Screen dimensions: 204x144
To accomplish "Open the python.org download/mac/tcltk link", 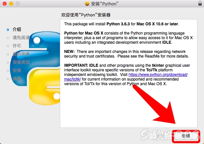I will pos(158,75).
